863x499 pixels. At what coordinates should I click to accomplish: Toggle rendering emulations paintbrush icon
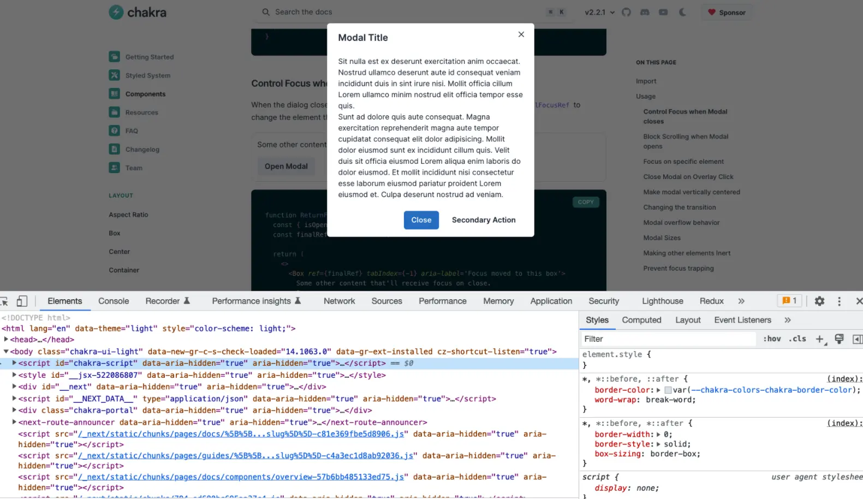(x=839, y=339)
